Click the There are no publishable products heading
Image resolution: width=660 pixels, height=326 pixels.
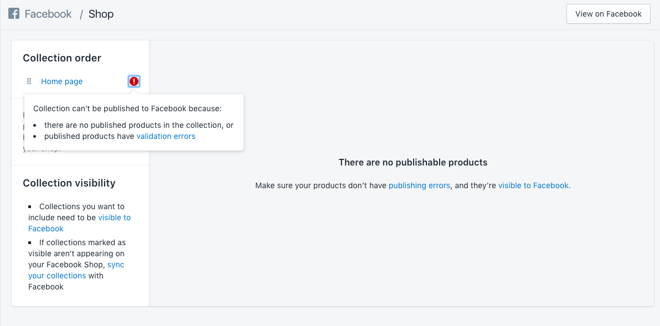click(412, 162)
